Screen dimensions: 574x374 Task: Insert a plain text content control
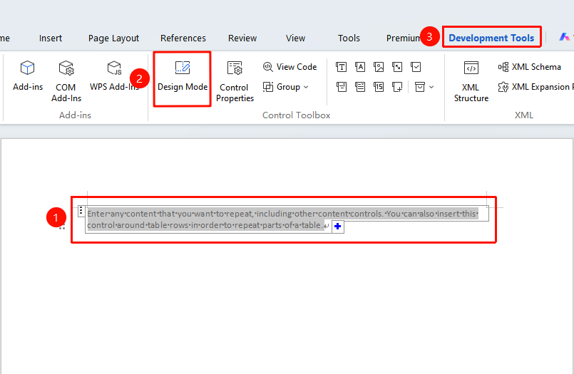tap(360, 67)
